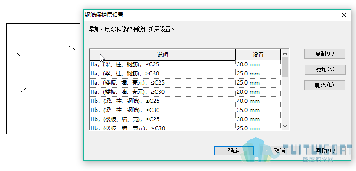Click the 设置 column header

pyautogui.click(x=258, y=55)
